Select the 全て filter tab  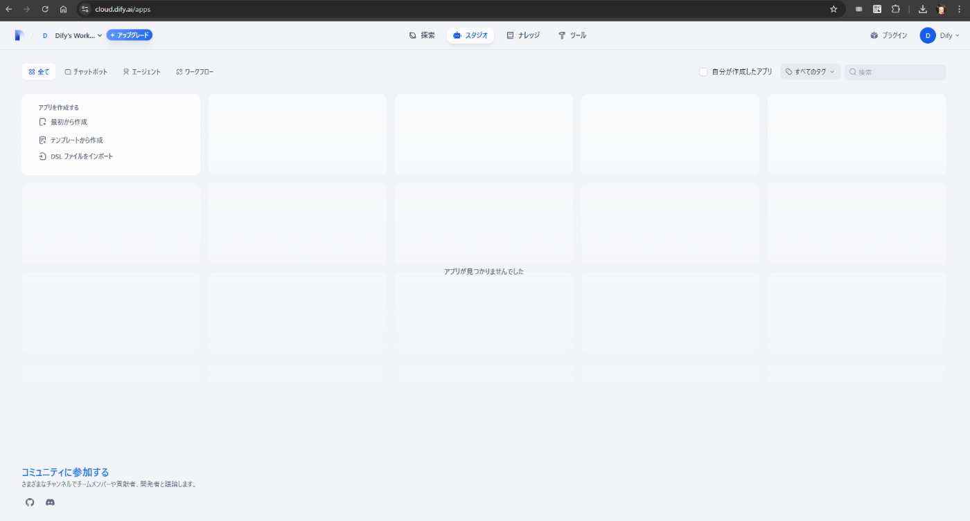[39, 72]
